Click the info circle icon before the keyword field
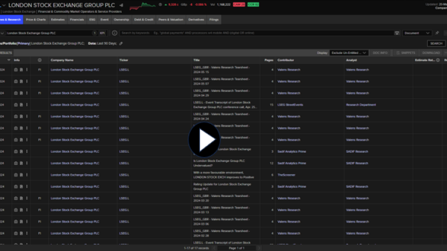Viewport: 447px width, 251px height. click(x=115, y=33)
